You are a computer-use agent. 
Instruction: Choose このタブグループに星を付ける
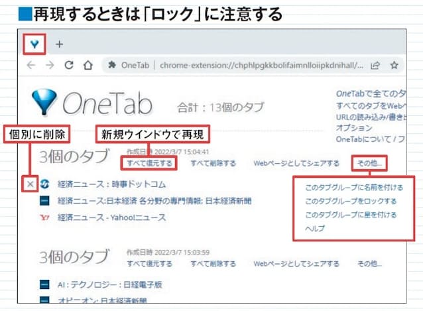351,215
